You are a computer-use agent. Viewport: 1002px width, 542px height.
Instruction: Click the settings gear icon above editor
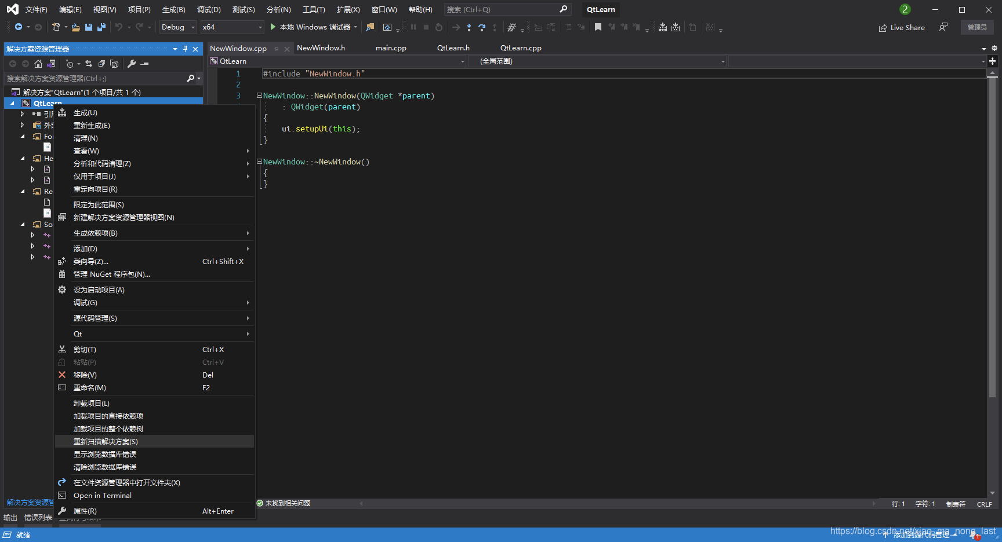tap(994, 49)
